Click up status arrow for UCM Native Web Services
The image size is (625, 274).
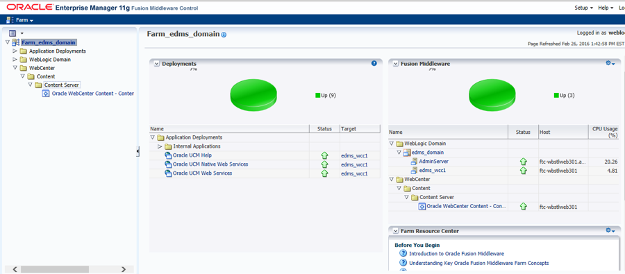324,164
